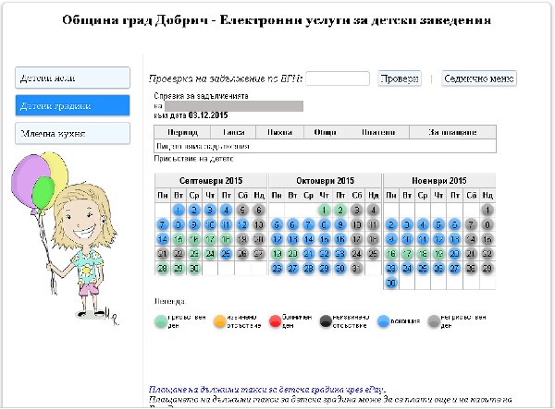Click the green legend circle
The image size is (555, 410).
[163, 323]
